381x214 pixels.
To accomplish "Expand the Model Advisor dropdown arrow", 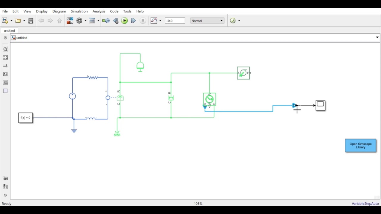I will tap(239, 21).
